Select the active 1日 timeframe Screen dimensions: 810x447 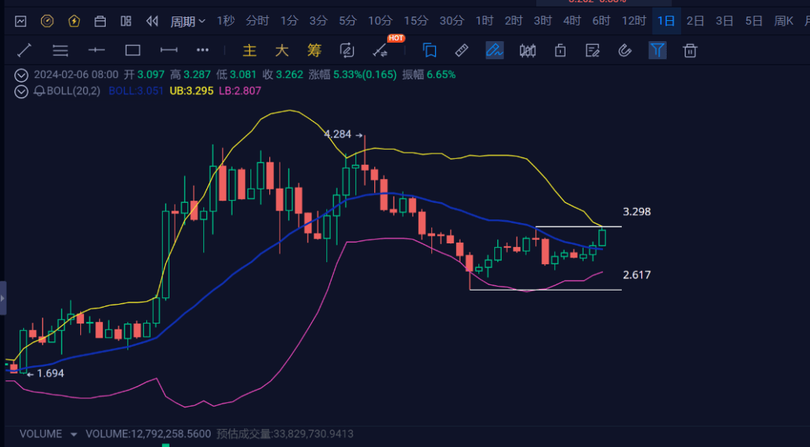tap(667, 21)
